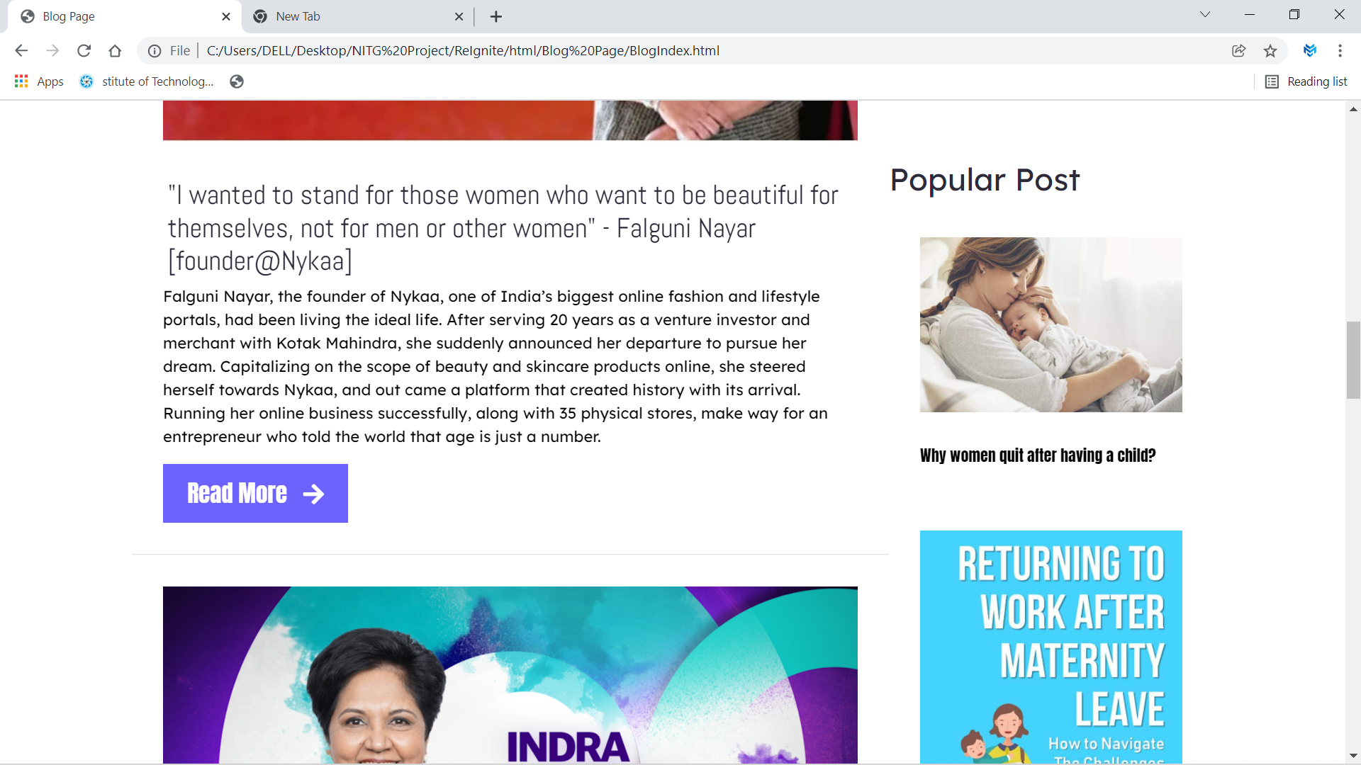Expand the tab search dropdown chevron
The image size is (1361, 765).
click(x=1205, y=15)
